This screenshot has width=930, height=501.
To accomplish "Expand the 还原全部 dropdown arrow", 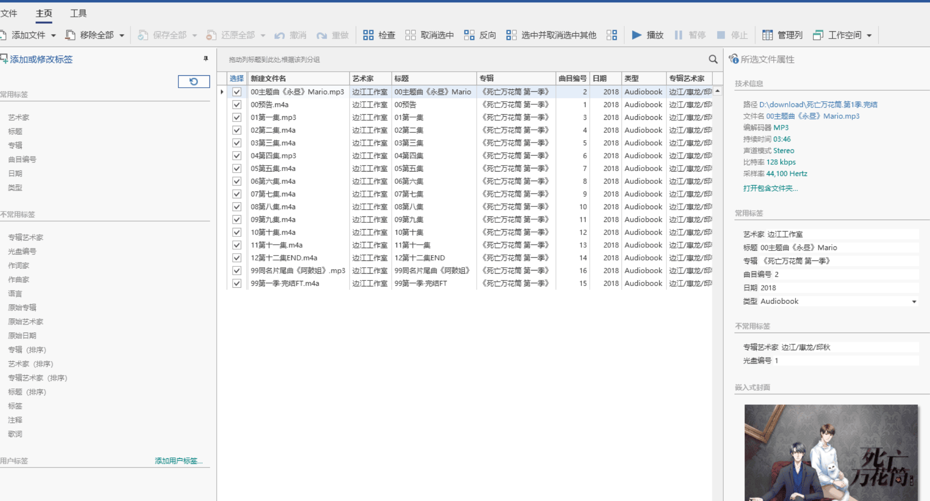I will [x=263, y=35].
